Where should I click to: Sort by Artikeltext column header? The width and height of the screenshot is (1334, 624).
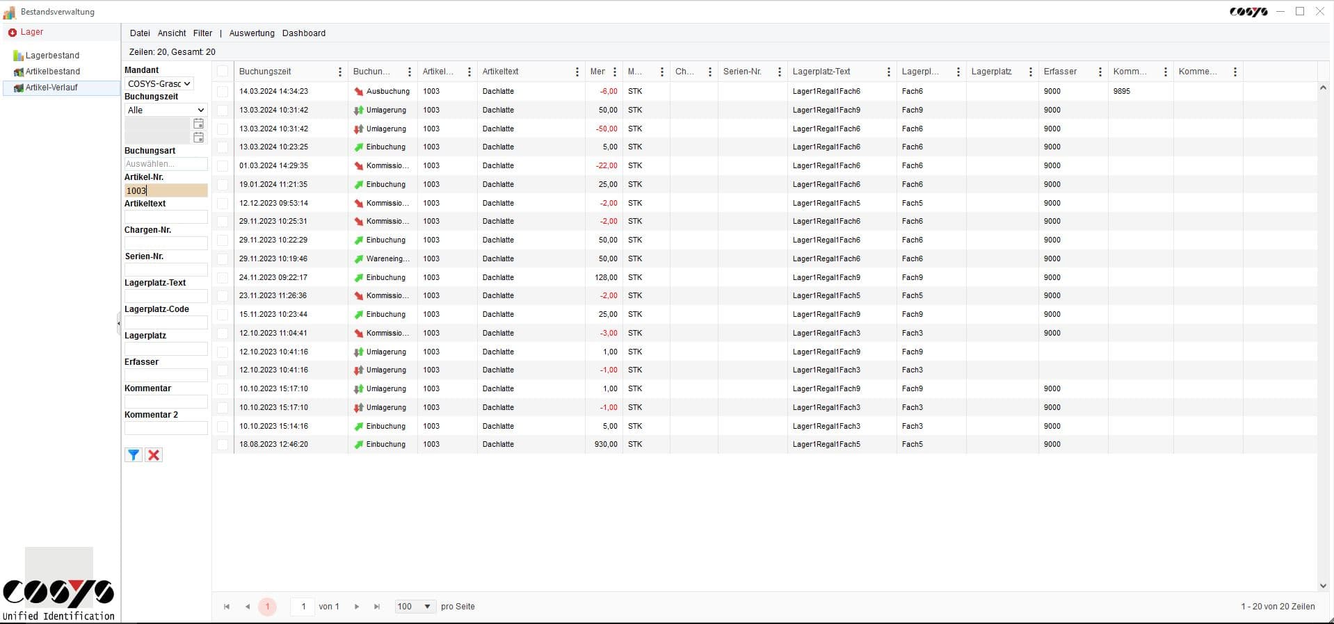pyautogui.click(x=501, y=72)
